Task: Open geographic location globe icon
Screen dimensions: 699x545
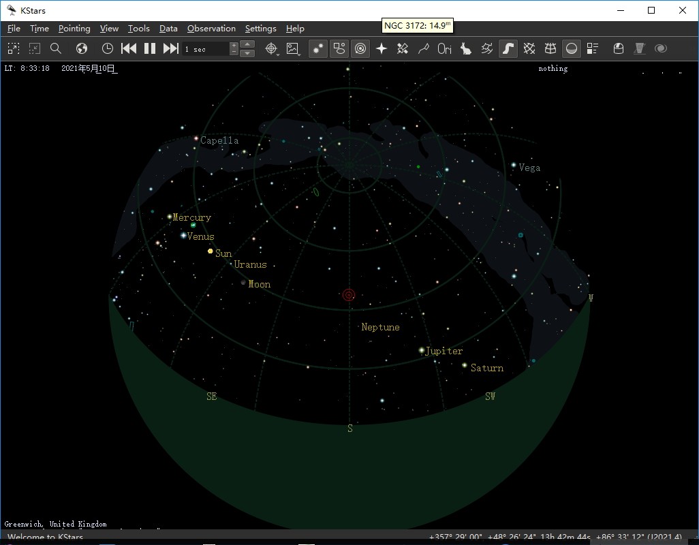Action: point(82,48)
